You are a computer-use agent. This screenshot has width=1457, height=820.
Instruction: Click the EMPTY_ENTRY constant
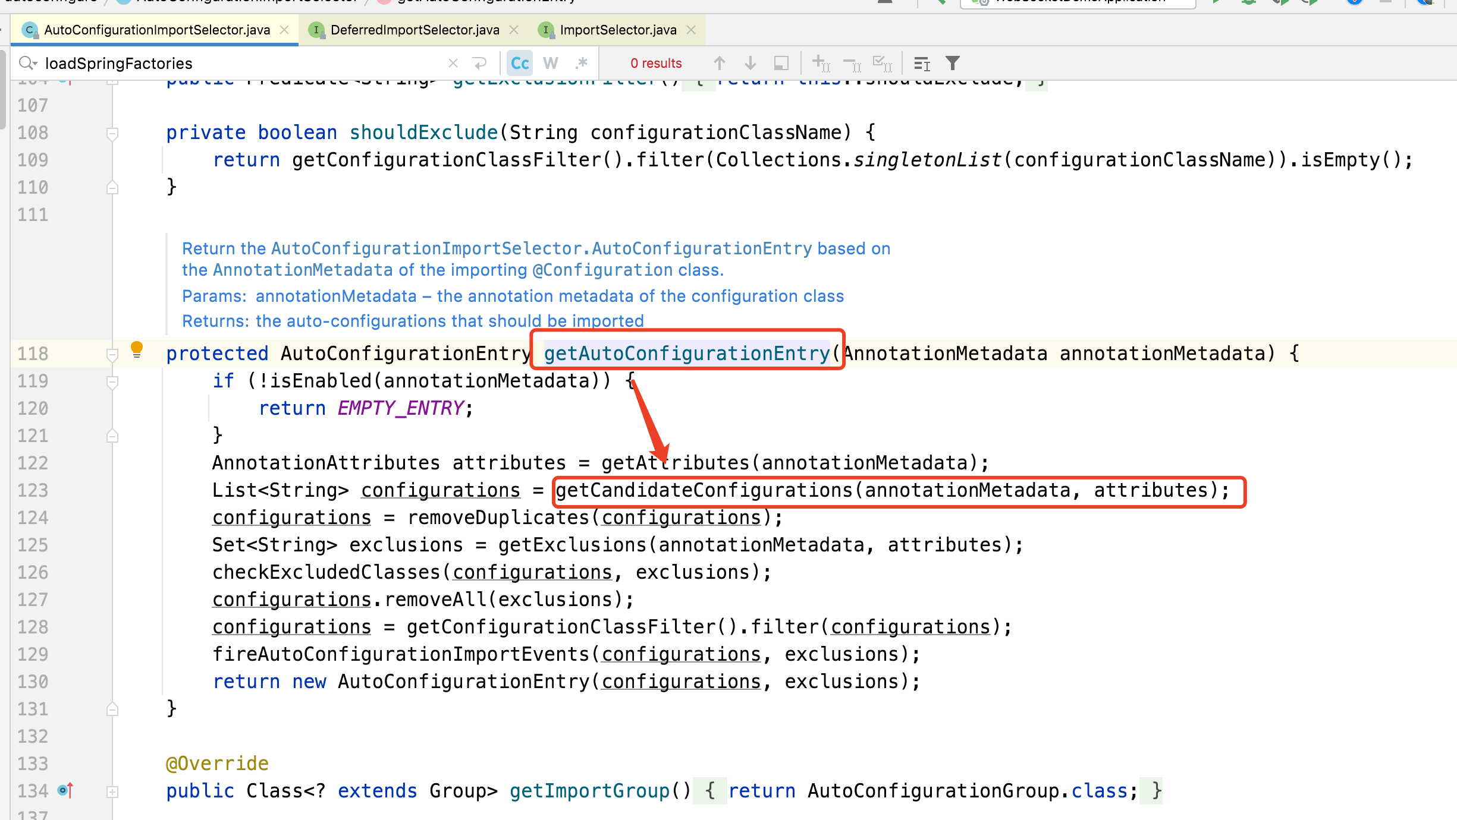(x=401, y=408)
